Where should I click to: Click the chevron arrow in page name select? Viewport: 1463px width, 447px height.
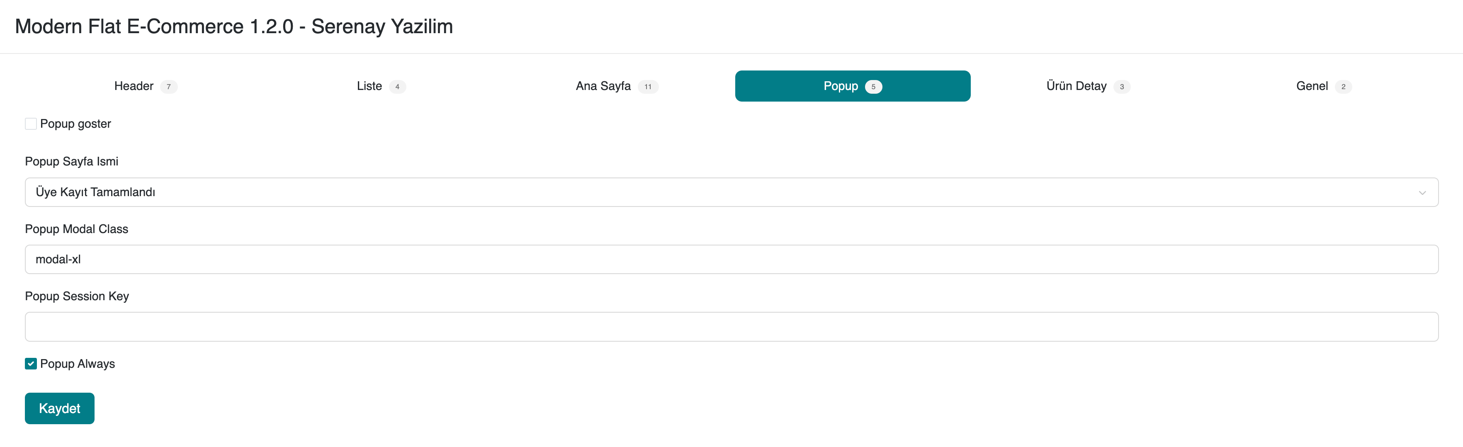click(x=1422, y=192)
